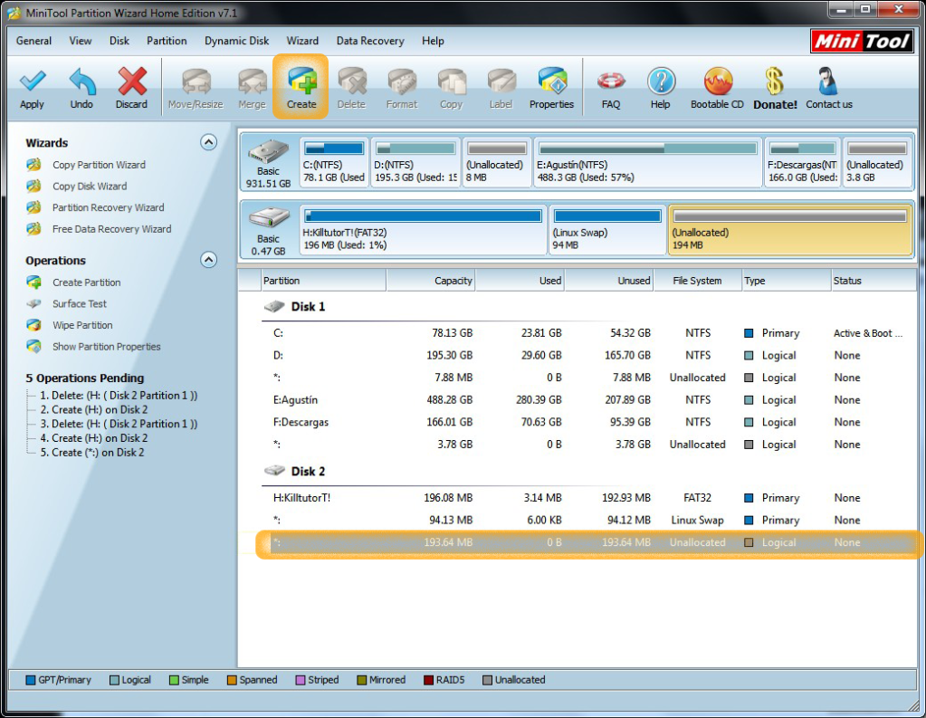Open Contact us in the toolbar
The height and width of the screenshot is (718, 926).
829,89
